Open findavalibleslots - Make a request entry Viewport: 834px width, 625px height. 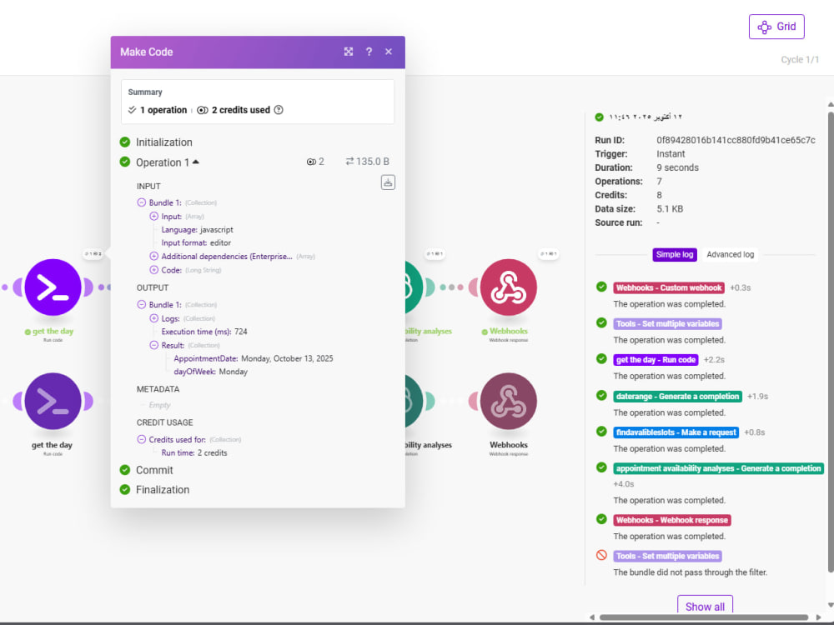(x=676, y=432)
